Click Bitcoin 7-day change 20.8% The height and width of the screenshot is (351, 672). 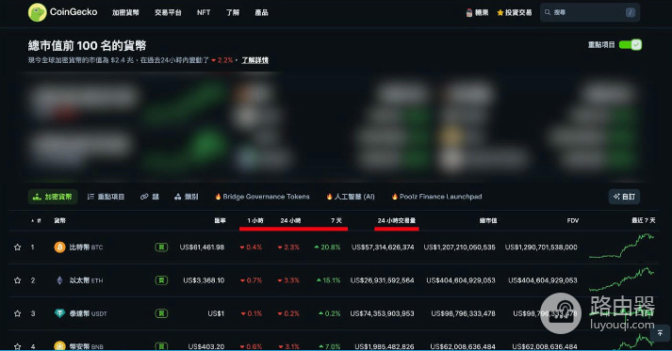[327, 247]
